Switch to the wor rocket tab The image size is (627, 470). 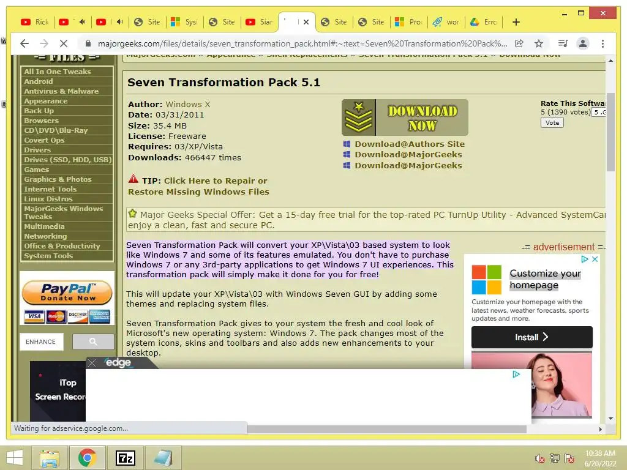(446, 22)
